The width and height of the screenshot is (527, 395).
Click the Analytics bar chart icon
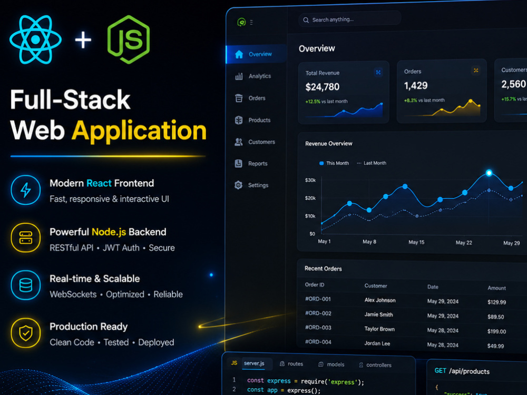coord(239,76)
